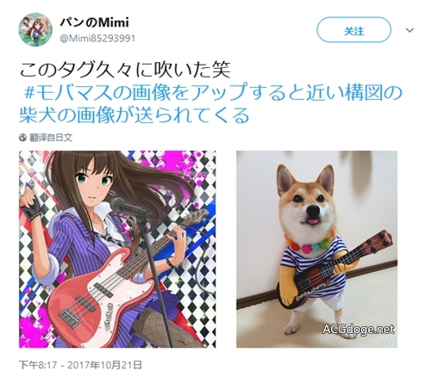Click the globe icon beside 翻译自日文
This screenshot has height=377, width=431.
tap(22, 138)
